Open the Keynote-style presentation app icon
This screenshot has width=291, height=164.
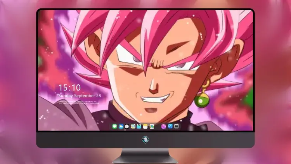point(133,126)
